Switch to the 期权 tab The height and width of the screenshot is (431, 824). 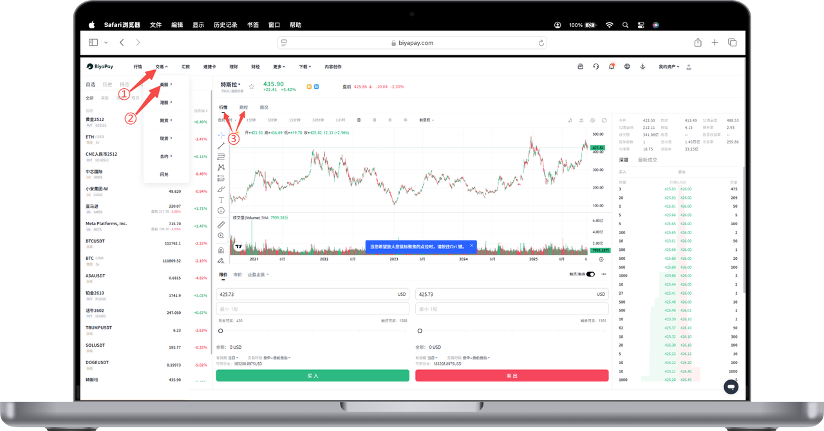243,107
